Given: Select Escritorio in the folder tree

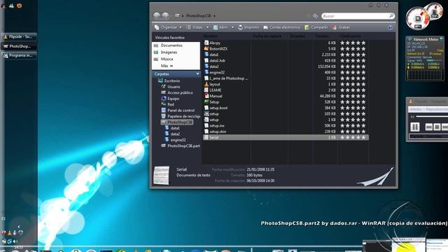Looking at the screenshot, I should click(169, 81).
